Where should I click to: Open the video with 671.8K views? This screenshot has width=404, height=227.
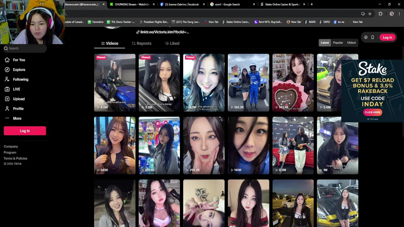tap(159, 146)
